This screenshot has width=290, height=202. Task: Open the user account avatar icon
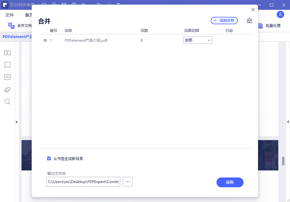[x=280, y=14]
